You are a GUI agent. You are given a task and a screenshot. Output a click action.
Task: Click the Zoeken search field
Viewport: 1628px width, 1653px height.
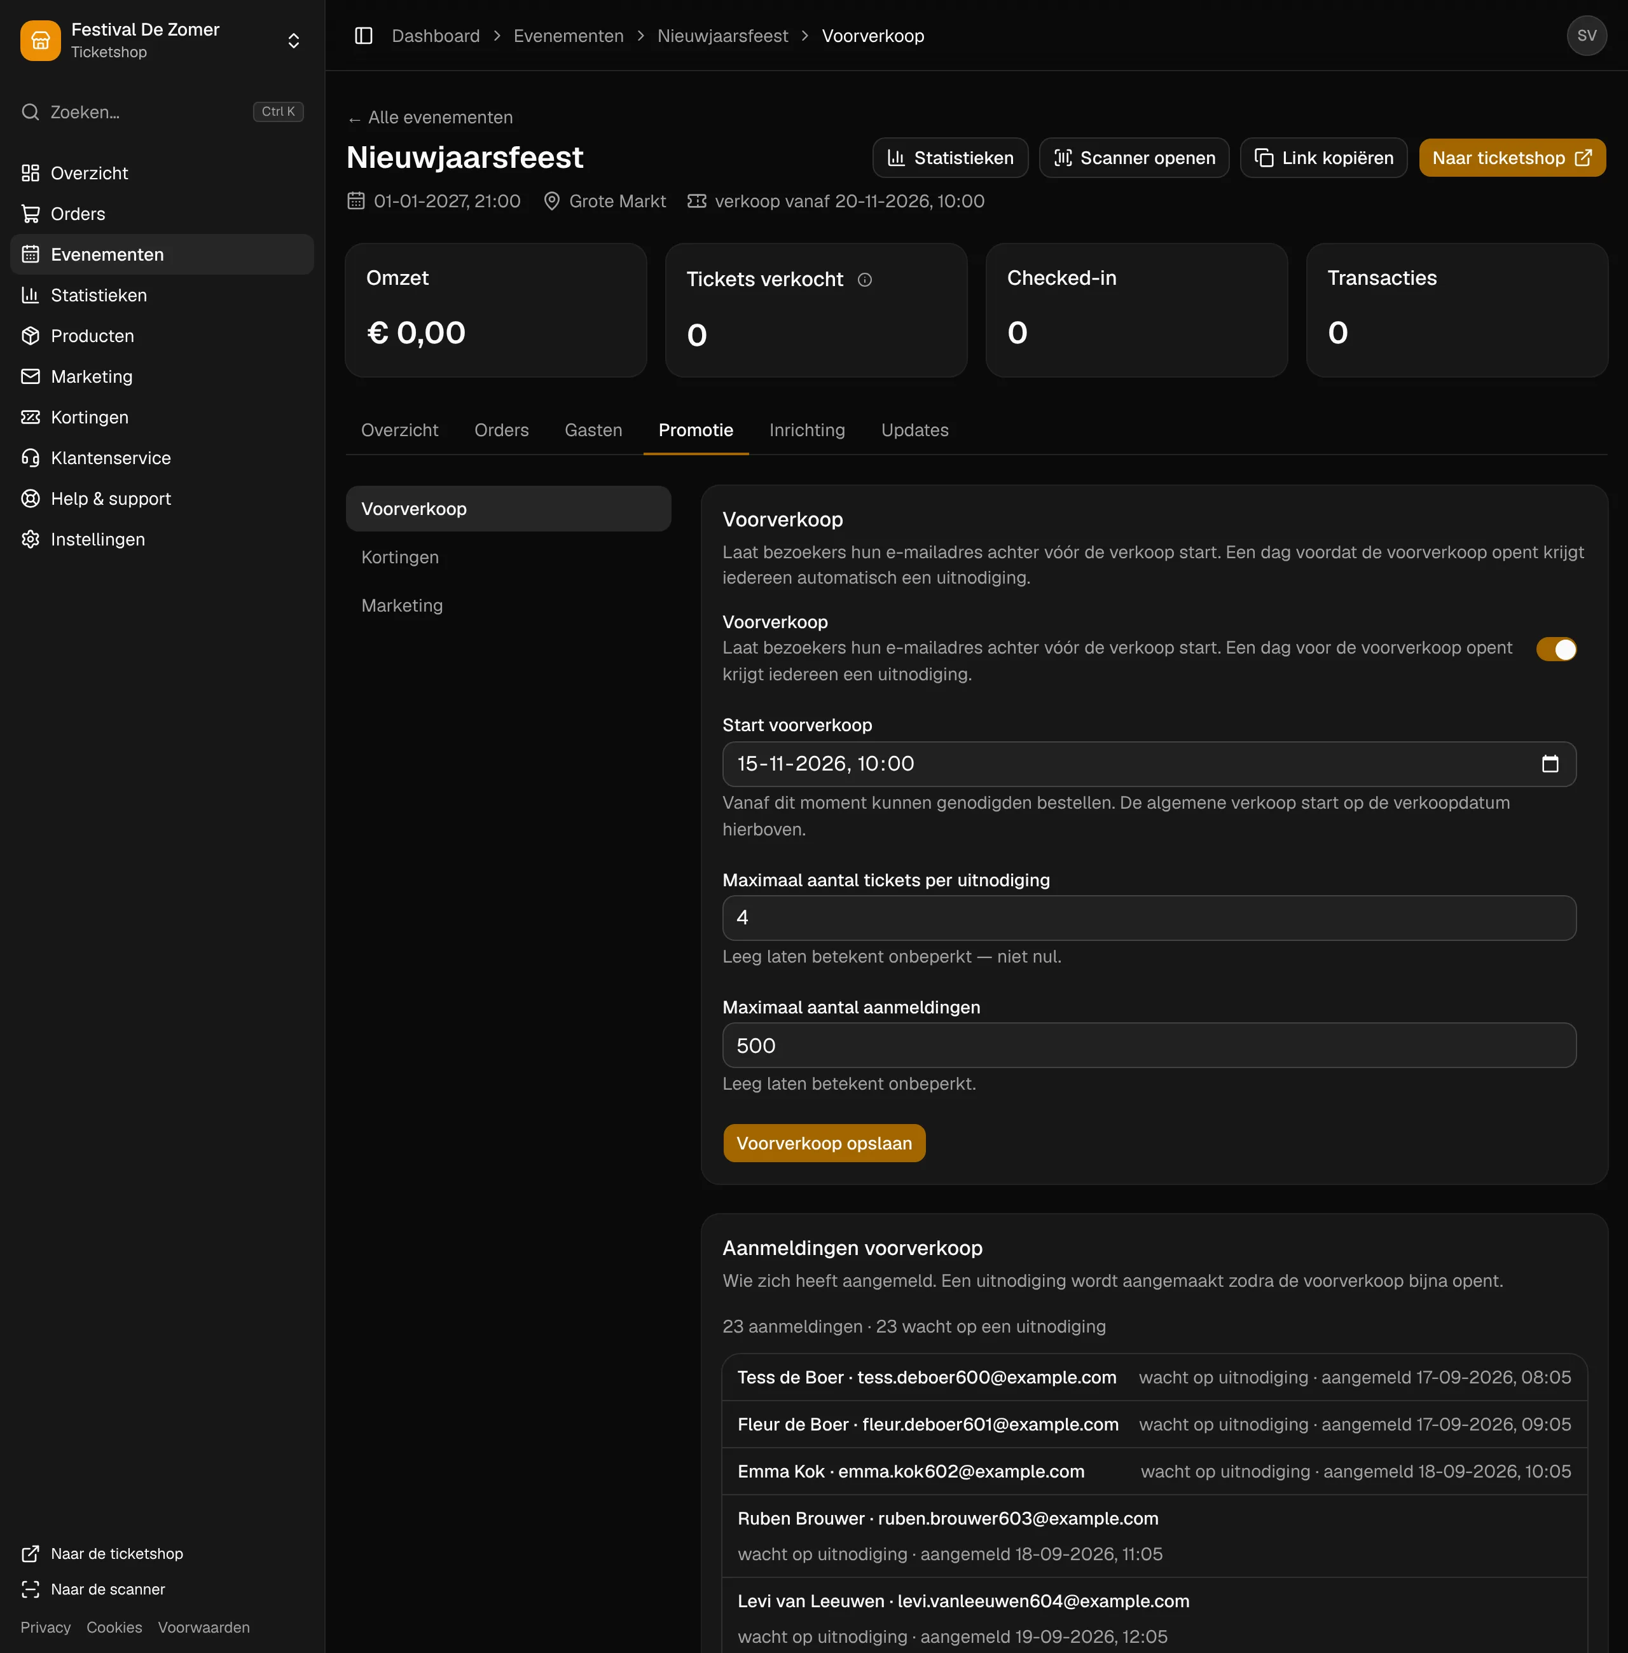[162, 112]
